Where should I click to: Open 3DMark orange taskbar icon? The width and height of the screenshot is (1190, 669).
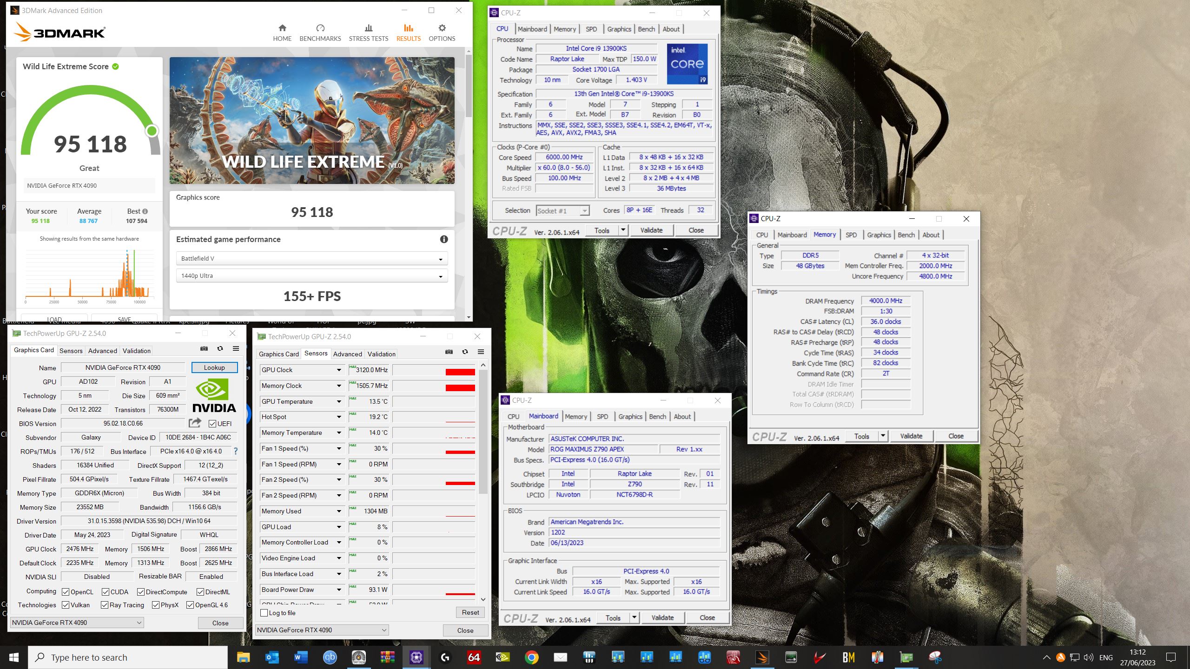(762, 657)
